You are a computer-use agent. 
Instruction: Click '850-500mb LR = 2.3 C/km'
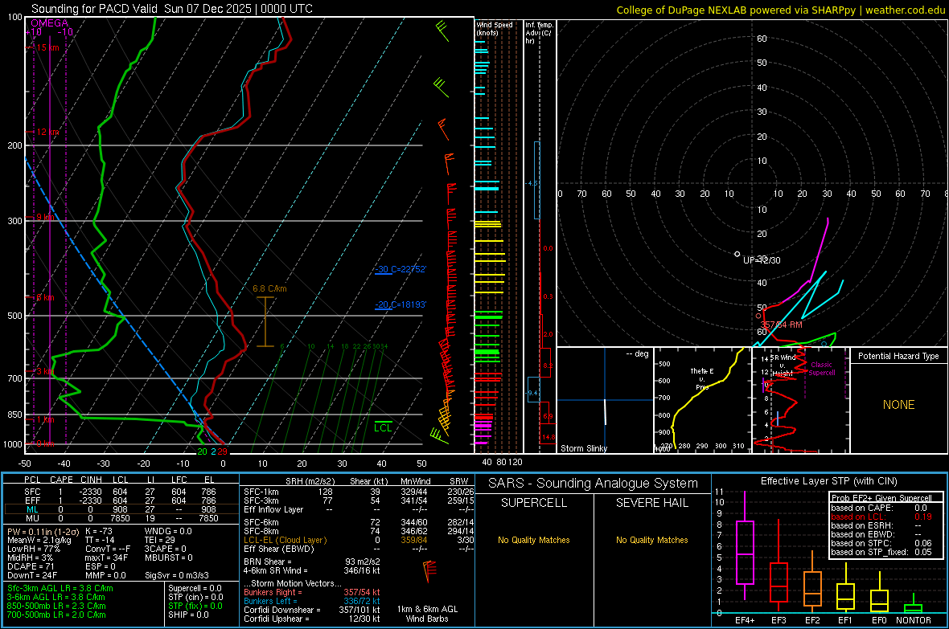tap(56, 606)
